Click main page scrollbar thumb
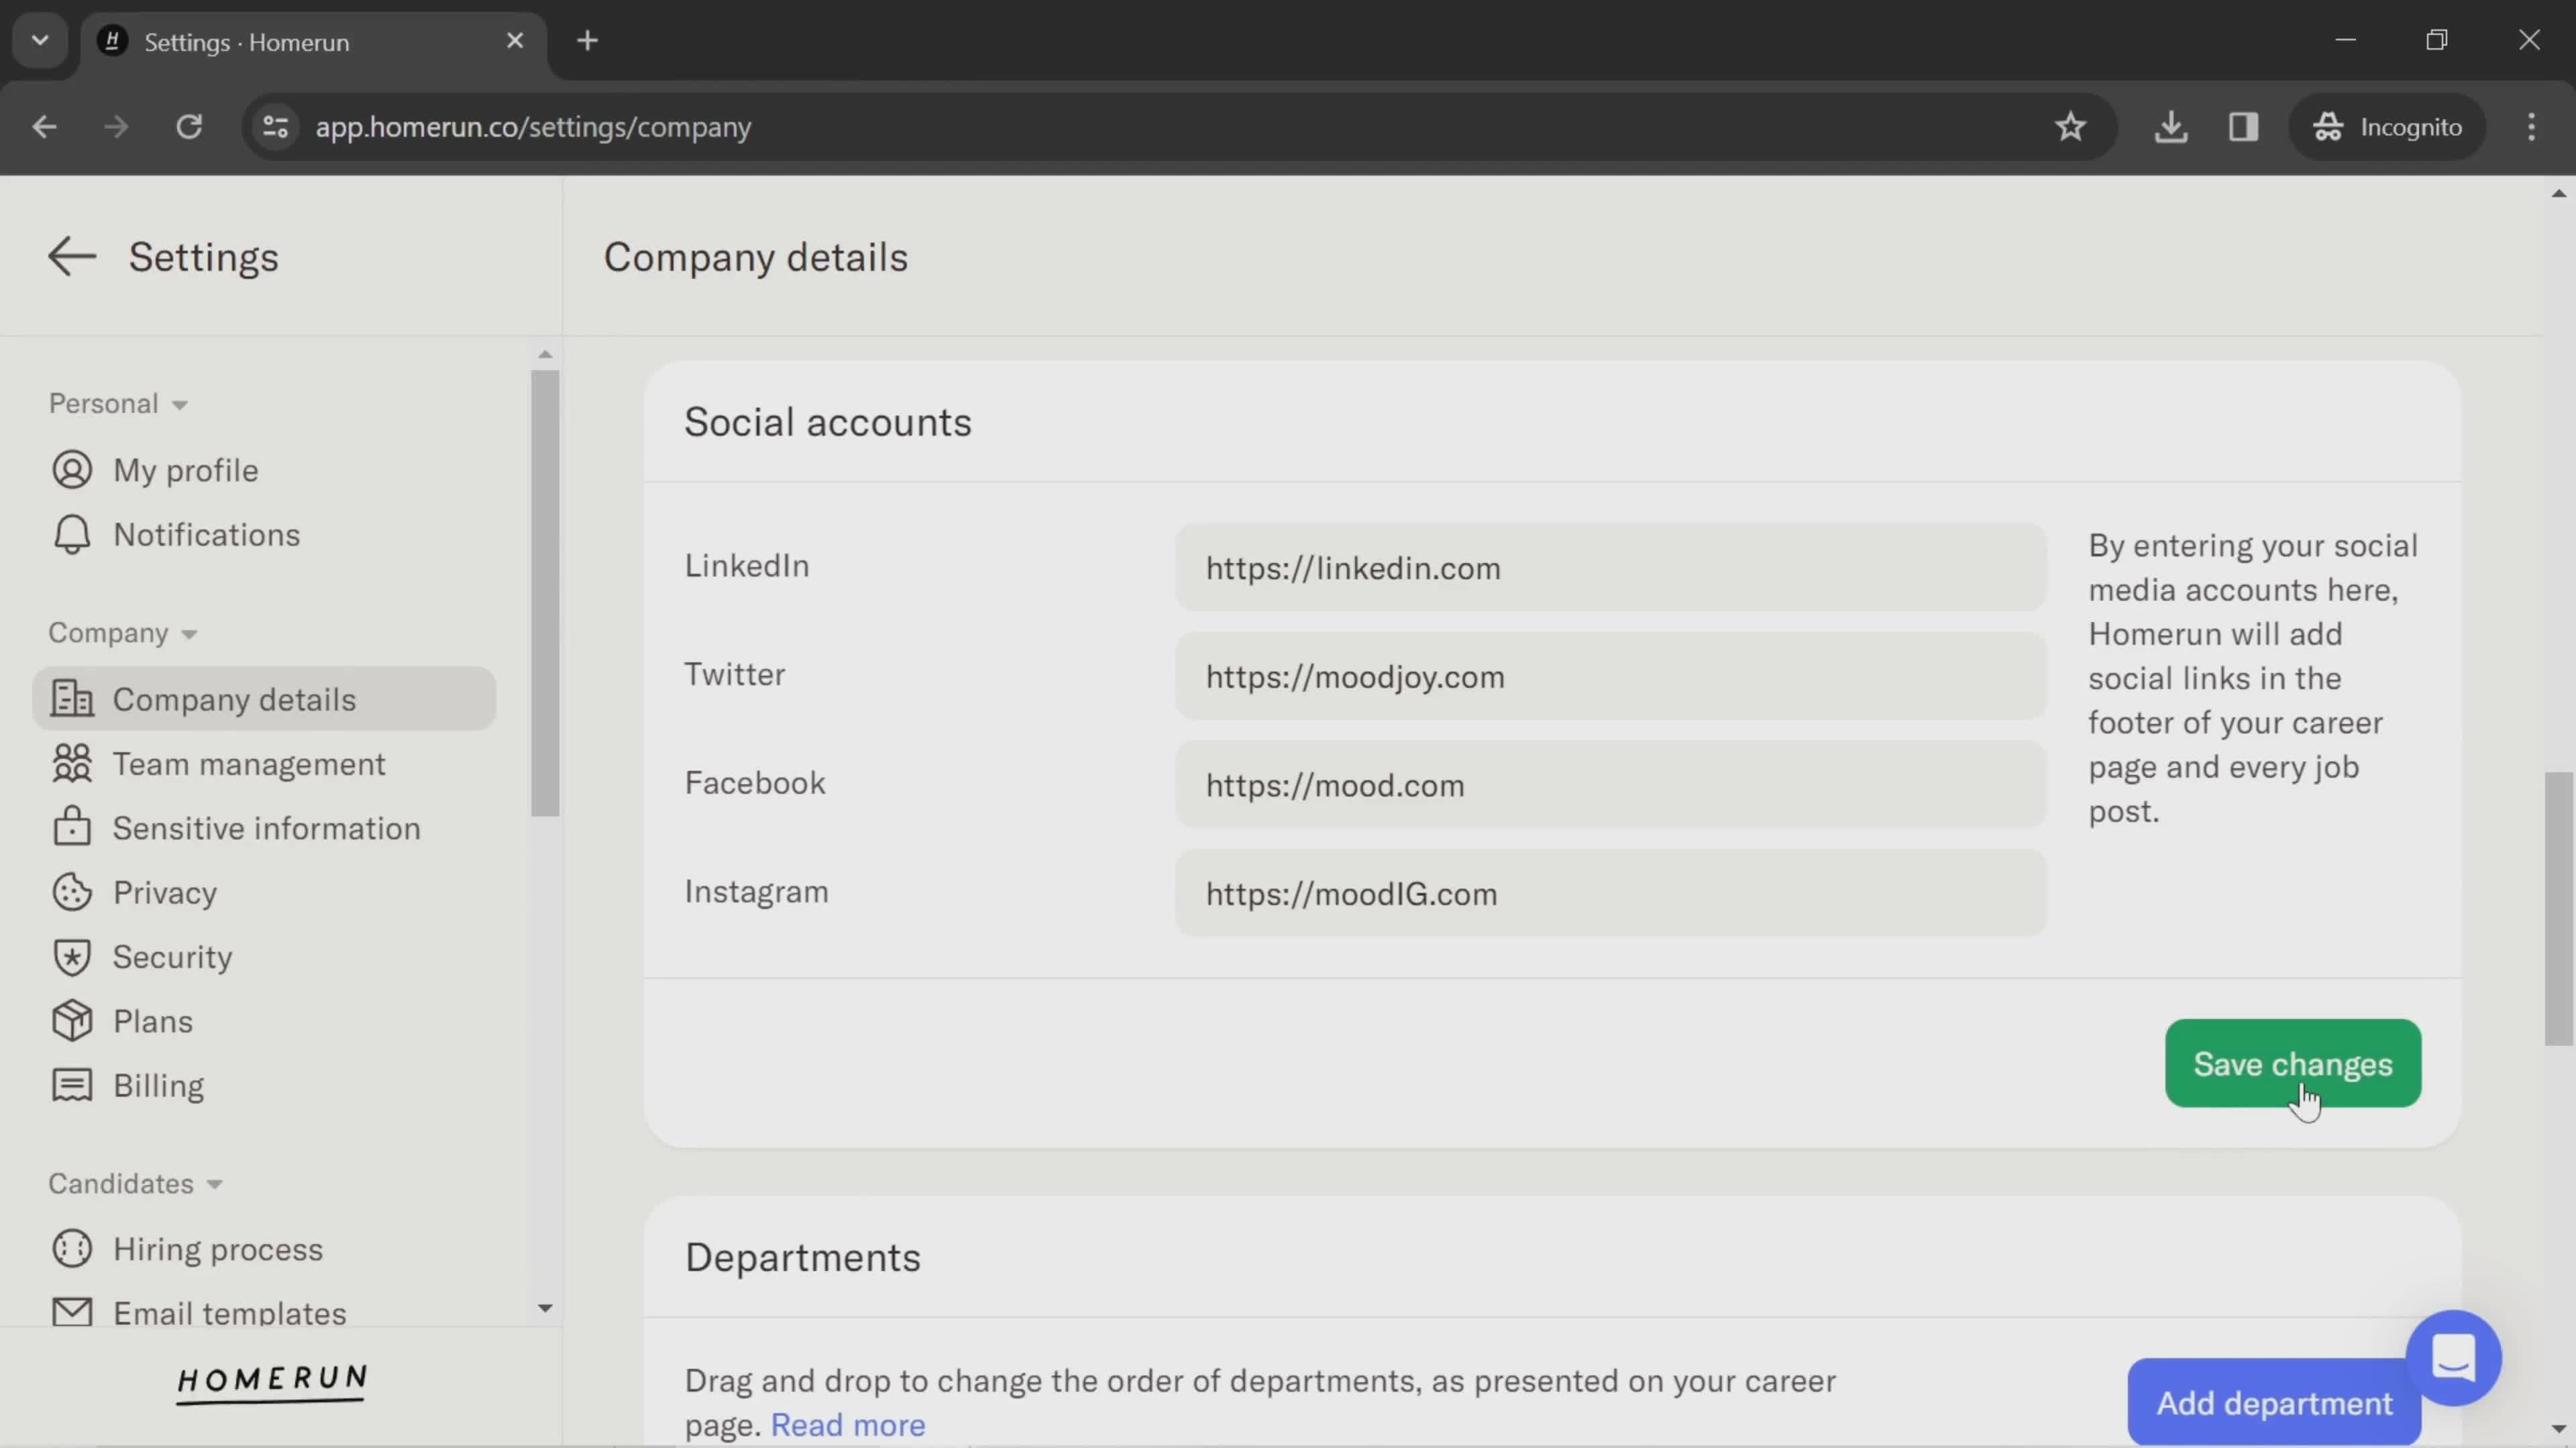Image resolution: width=2576 pixels, height=1448 pixels. tap(2558, 908)
